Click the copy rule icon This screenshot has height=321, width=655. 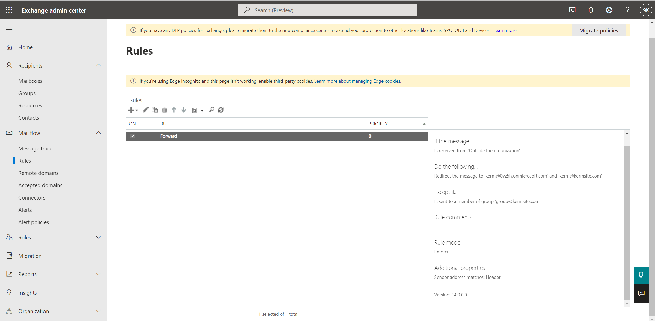[155, 110]
